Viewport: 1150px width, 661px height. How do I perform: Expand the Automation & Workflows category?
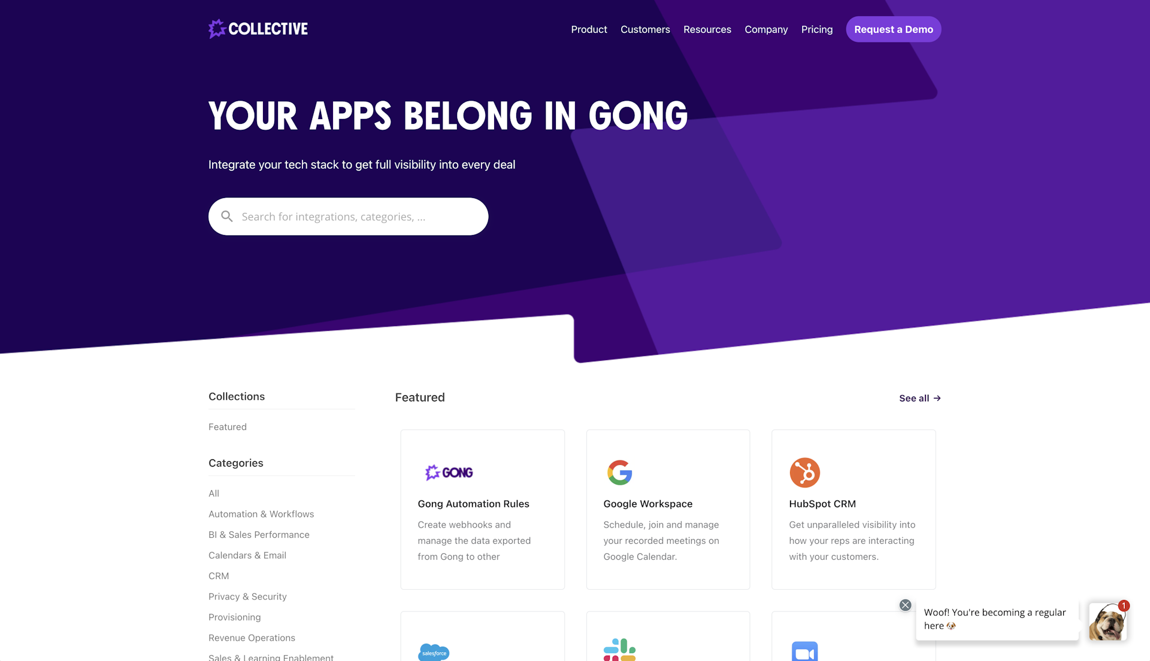pyautogui.click(x=261, y=513)
